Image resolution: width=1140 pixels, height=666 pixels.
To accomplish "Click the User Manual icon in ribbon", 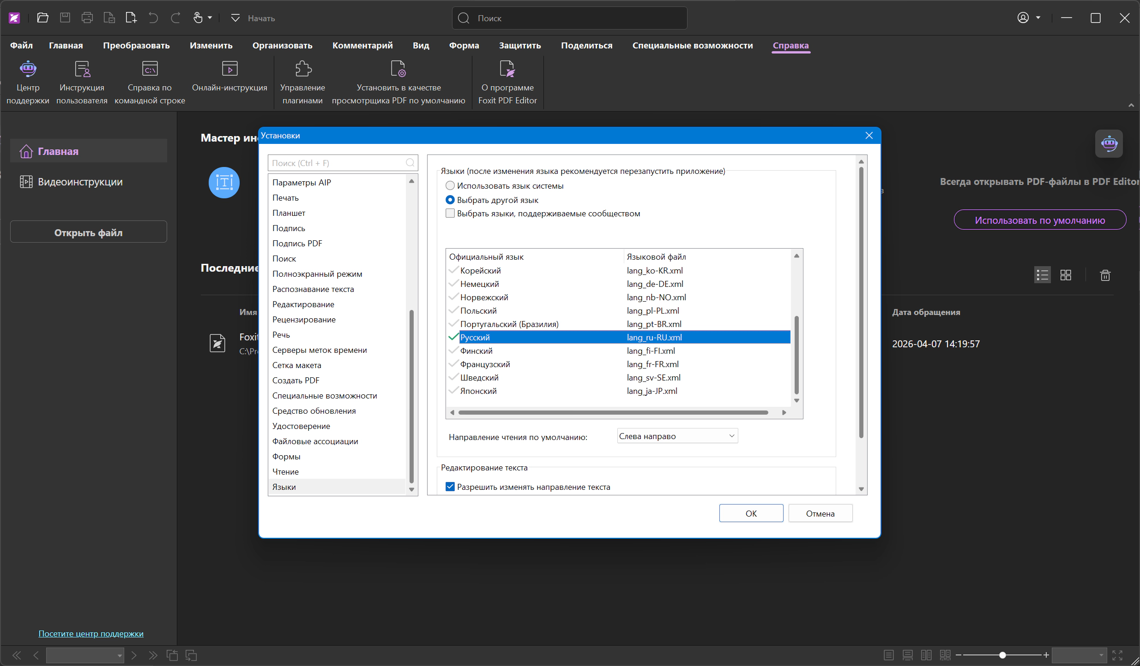I will tap(82, 69).
